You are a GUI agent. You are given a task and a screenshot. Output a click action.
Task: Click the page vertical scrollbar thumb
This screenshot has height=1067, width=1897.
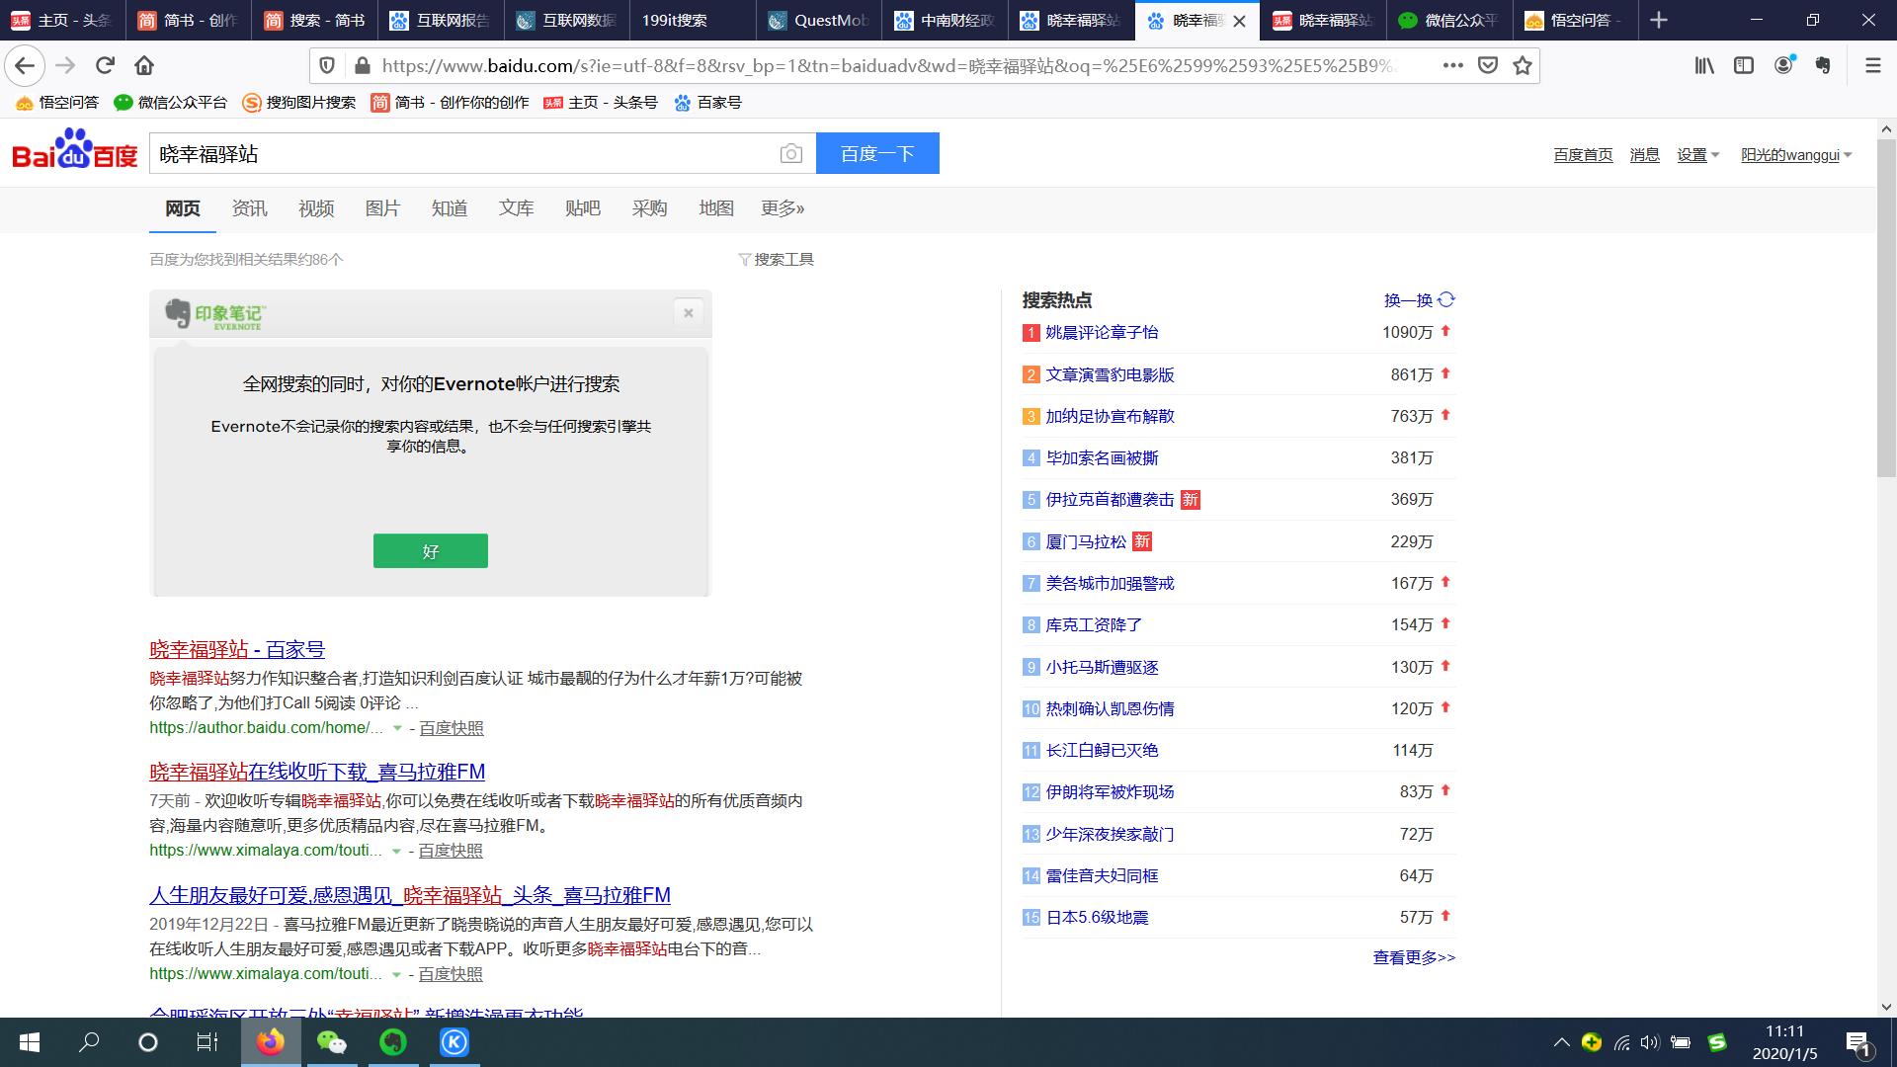click(1886, 308)
